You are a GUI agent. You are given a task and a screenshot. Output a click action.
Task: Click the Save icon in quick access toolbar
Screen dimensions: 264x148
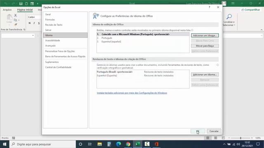21,4
